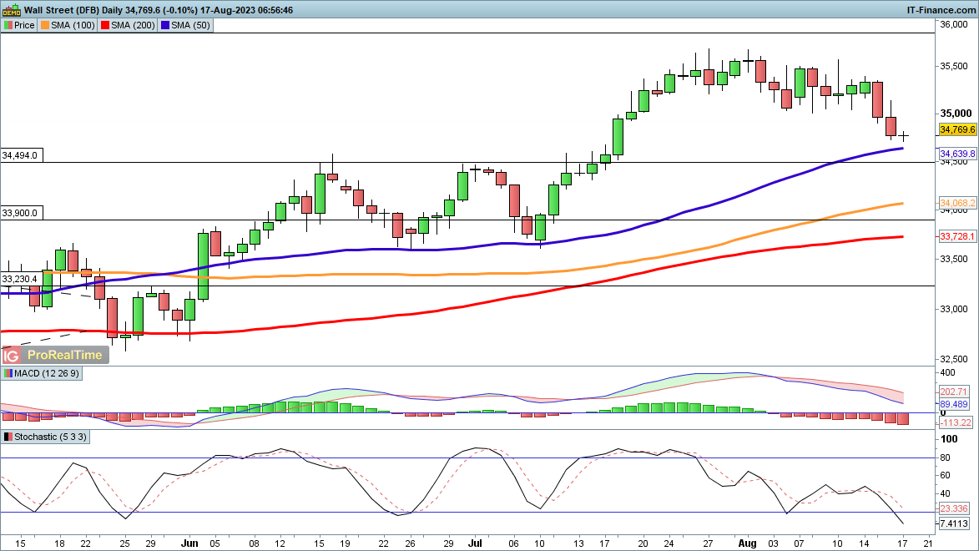Screen dimensions: 979x551
Task: Click the 33,000 price axis label
Action: point(954,309)
